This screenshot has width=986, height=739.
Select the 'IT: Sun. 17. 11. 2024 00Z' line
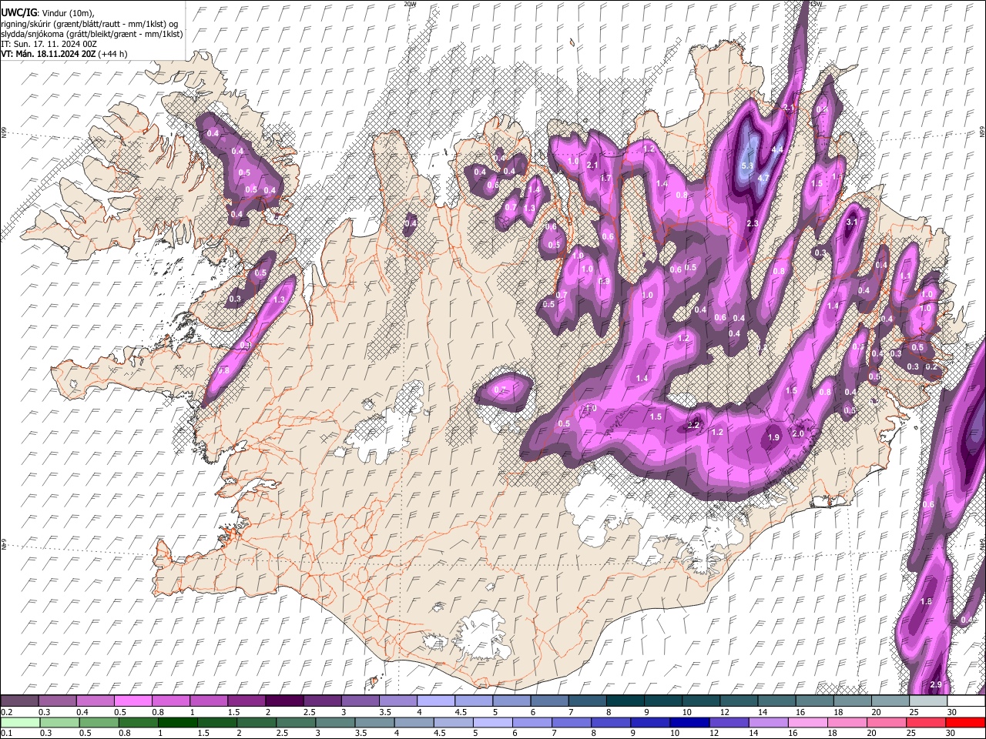tap(49, 44)
